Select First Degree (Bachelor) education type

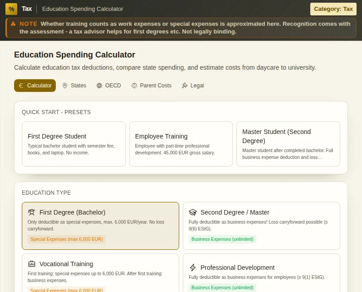(100, 226)
